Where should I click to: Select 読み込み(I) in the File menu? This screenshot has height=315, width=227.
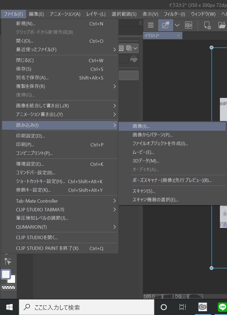[60, 125]
